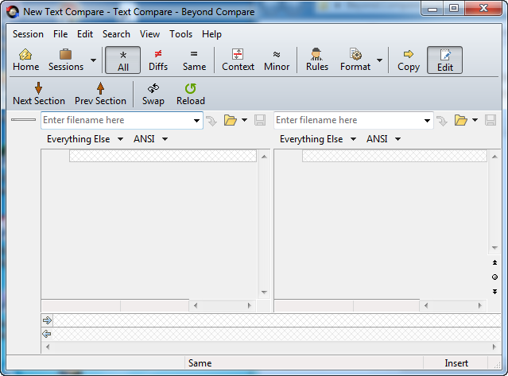
Task: Click copy-to-right arrow in detail pane
Action: click(47, 320)
